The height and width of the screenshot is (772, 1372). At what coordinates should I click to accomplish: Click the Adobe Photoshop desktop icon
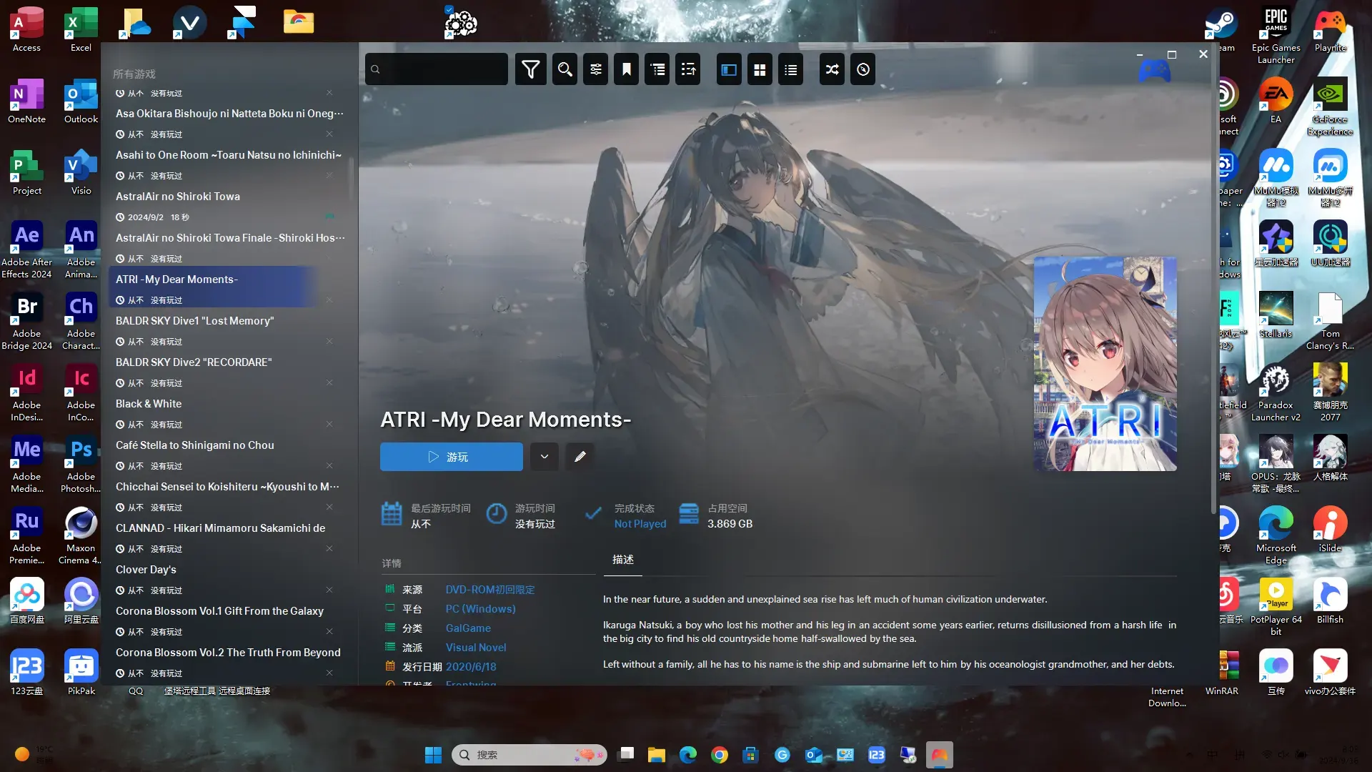click(x=81, y=464)
